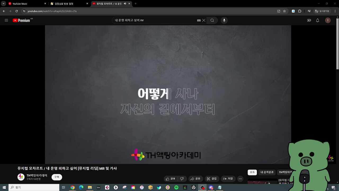Open Spotify from the taskbar
The image size is (339, 191).
176,188
